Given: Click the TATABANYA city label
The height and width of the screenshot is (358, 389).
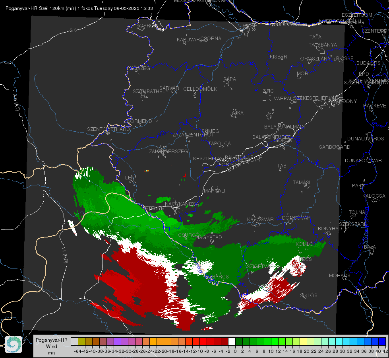Looking at the screenshot, I should 323,45.
